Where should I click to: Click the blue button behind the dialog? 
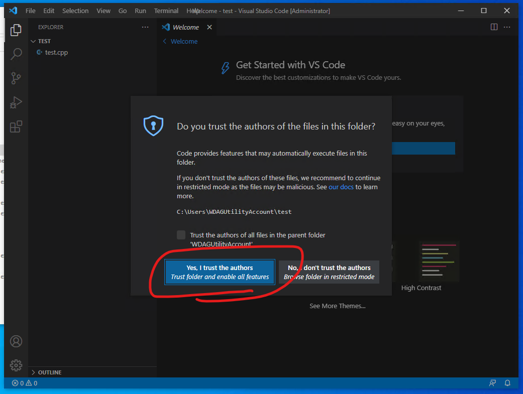pyautogui.click(x=423, y=149)
